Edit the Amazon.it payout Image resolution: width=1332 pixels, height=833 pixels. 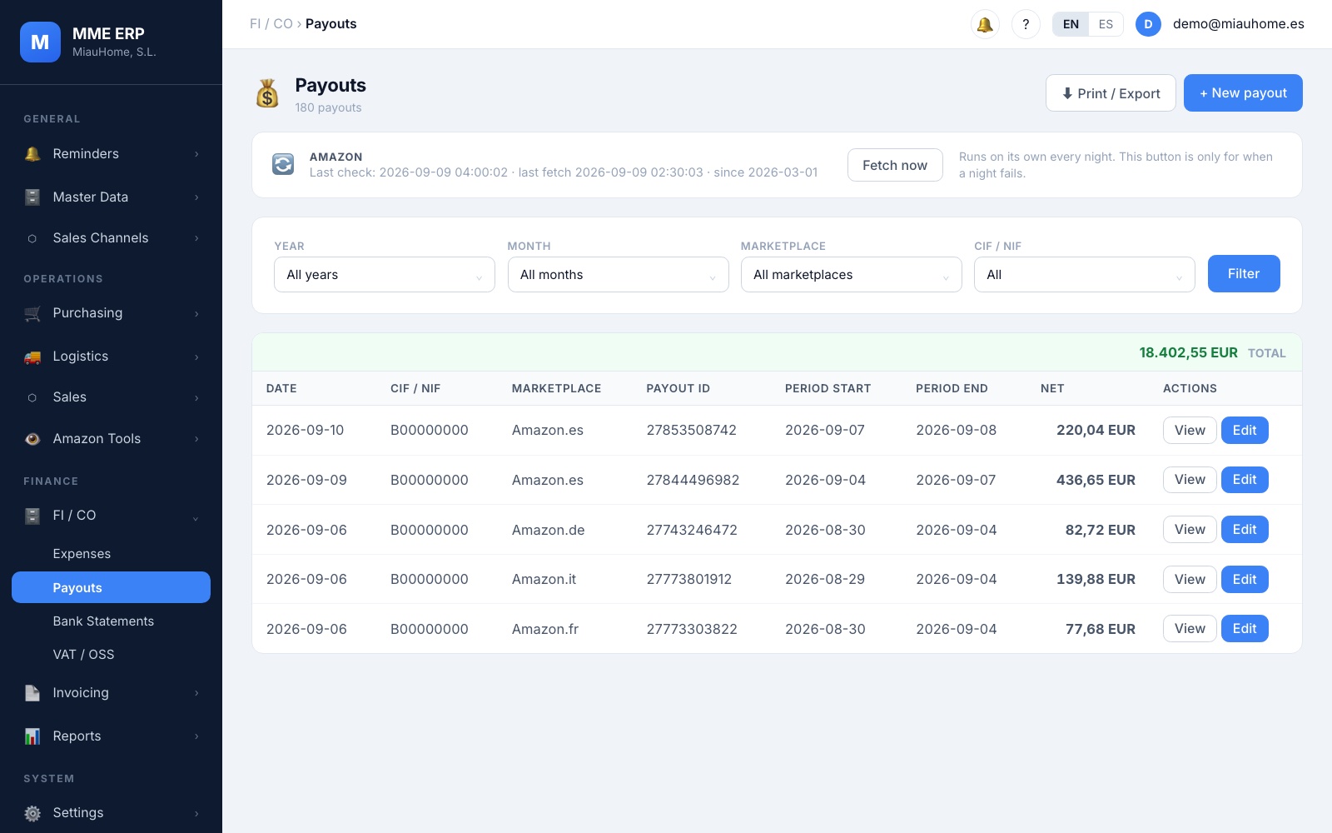1245,579
